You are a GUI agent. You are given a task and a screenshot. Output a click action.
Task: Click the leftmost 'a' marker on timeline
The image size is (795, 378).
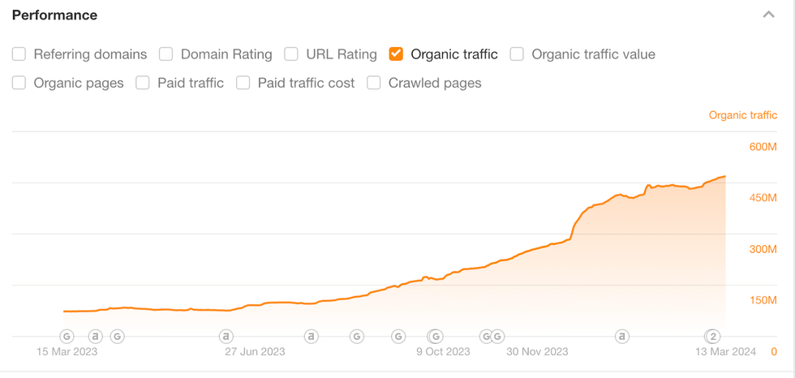(x=95, y=336)
